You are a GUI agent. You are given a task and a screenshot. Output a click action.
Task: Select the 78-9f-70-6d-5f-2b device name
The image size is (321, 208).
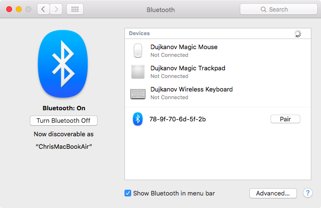(x=177, y=119)
